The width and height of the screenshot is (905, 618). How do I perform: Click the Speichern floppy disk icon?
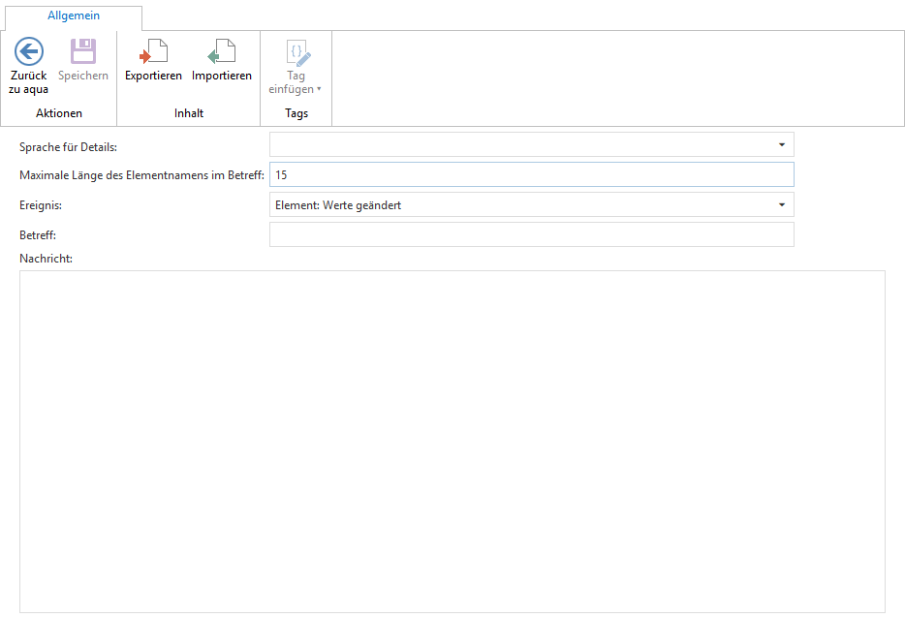83,51
